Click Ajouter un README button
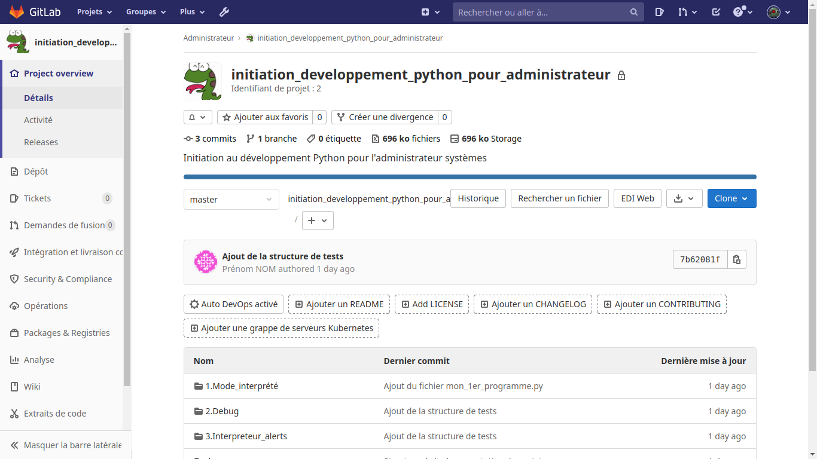The height and width of the screenshot is (459, 817). [x=339, y=304]
